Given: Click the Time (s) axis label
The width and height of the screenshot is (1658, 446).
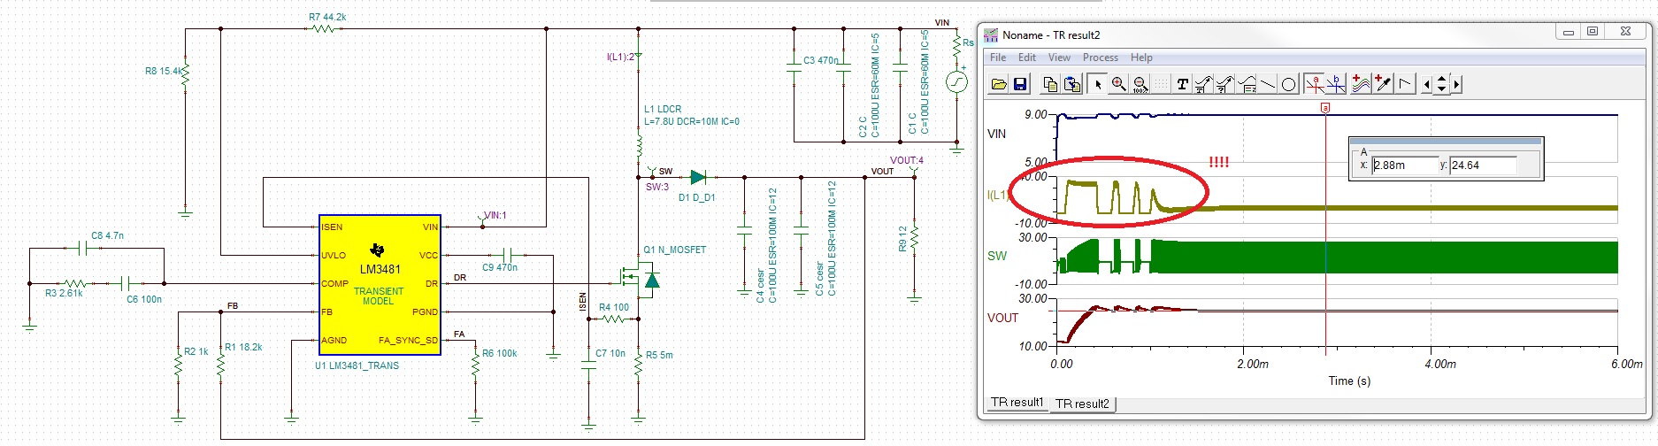Looking at the screenshot, I should pos(1349,381).
